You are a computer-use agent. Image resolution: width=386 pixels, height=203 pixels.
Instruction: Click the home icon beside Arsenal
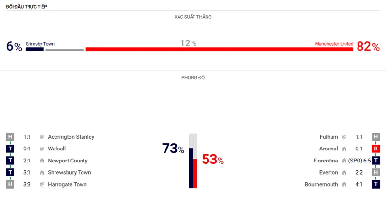coord(344,149)
